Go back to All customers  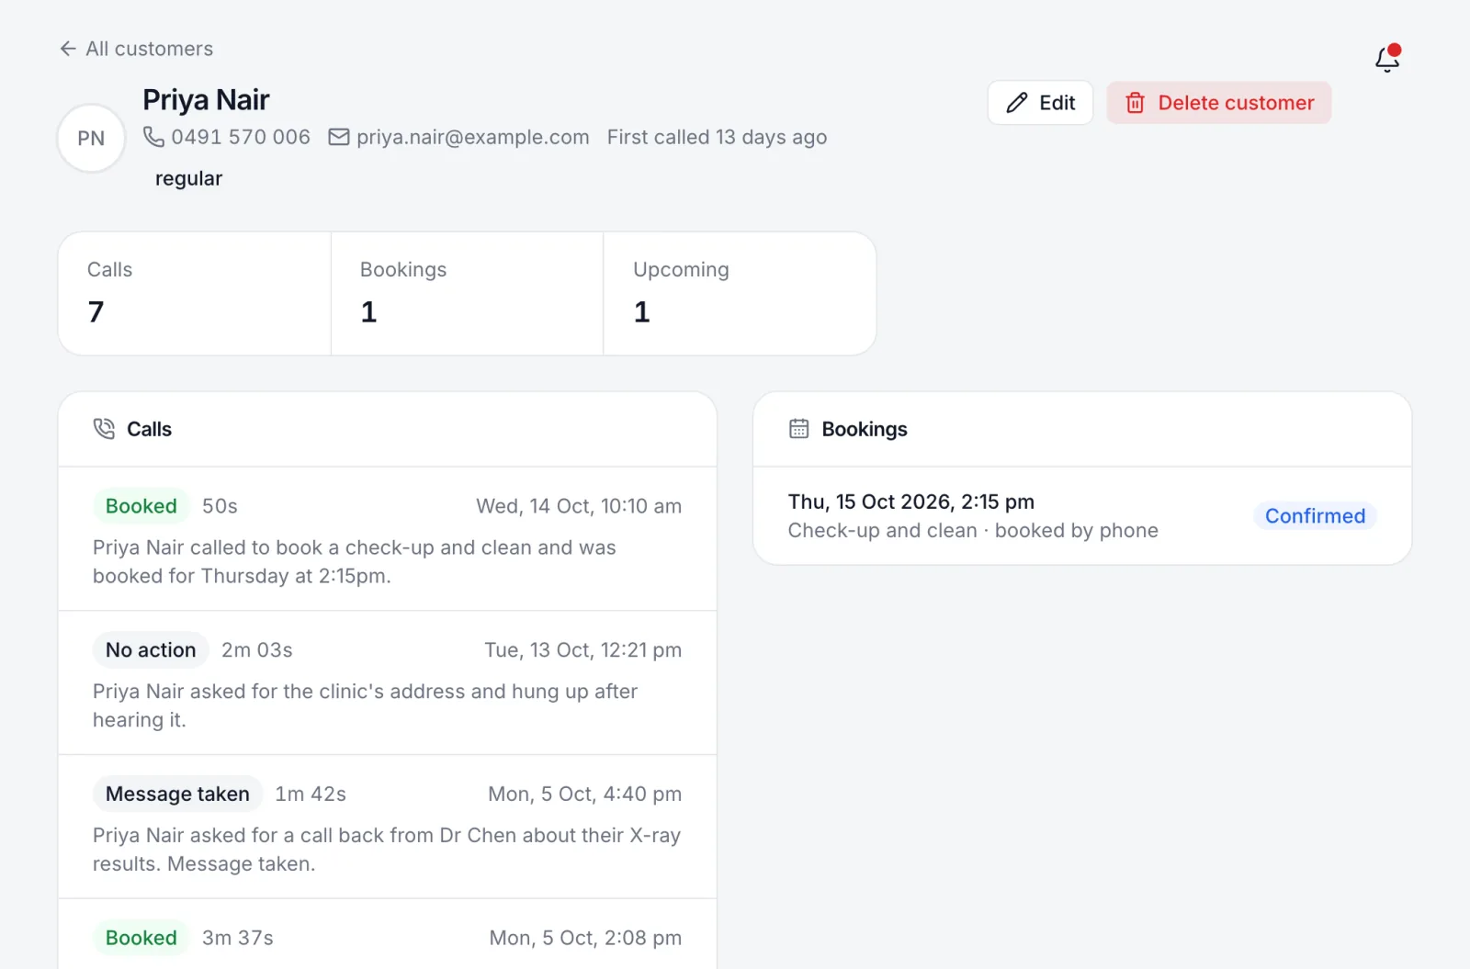pyautogui.click(x=136, y=49)
